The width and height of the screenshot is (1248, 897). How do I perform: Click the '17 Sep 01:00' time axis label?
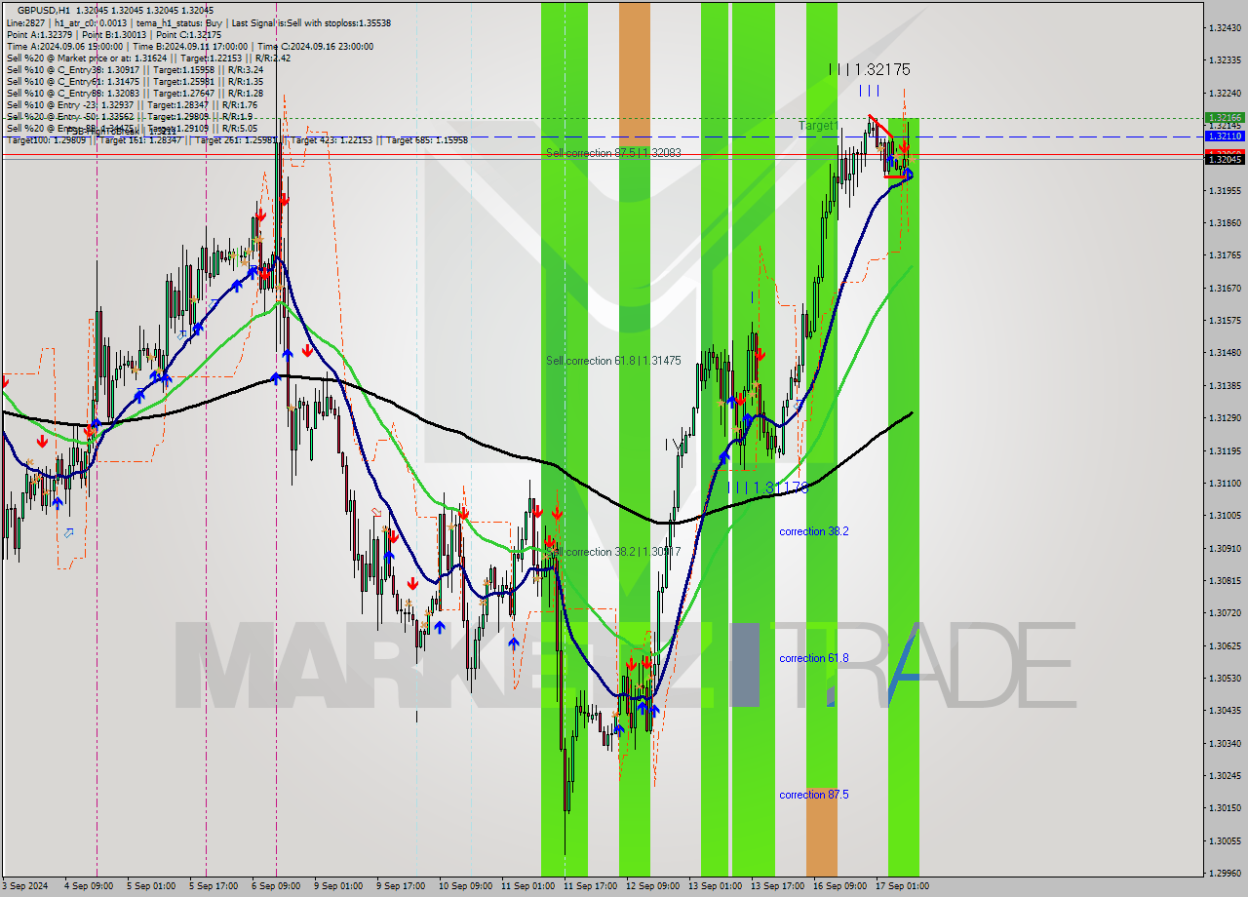[901, 886]
